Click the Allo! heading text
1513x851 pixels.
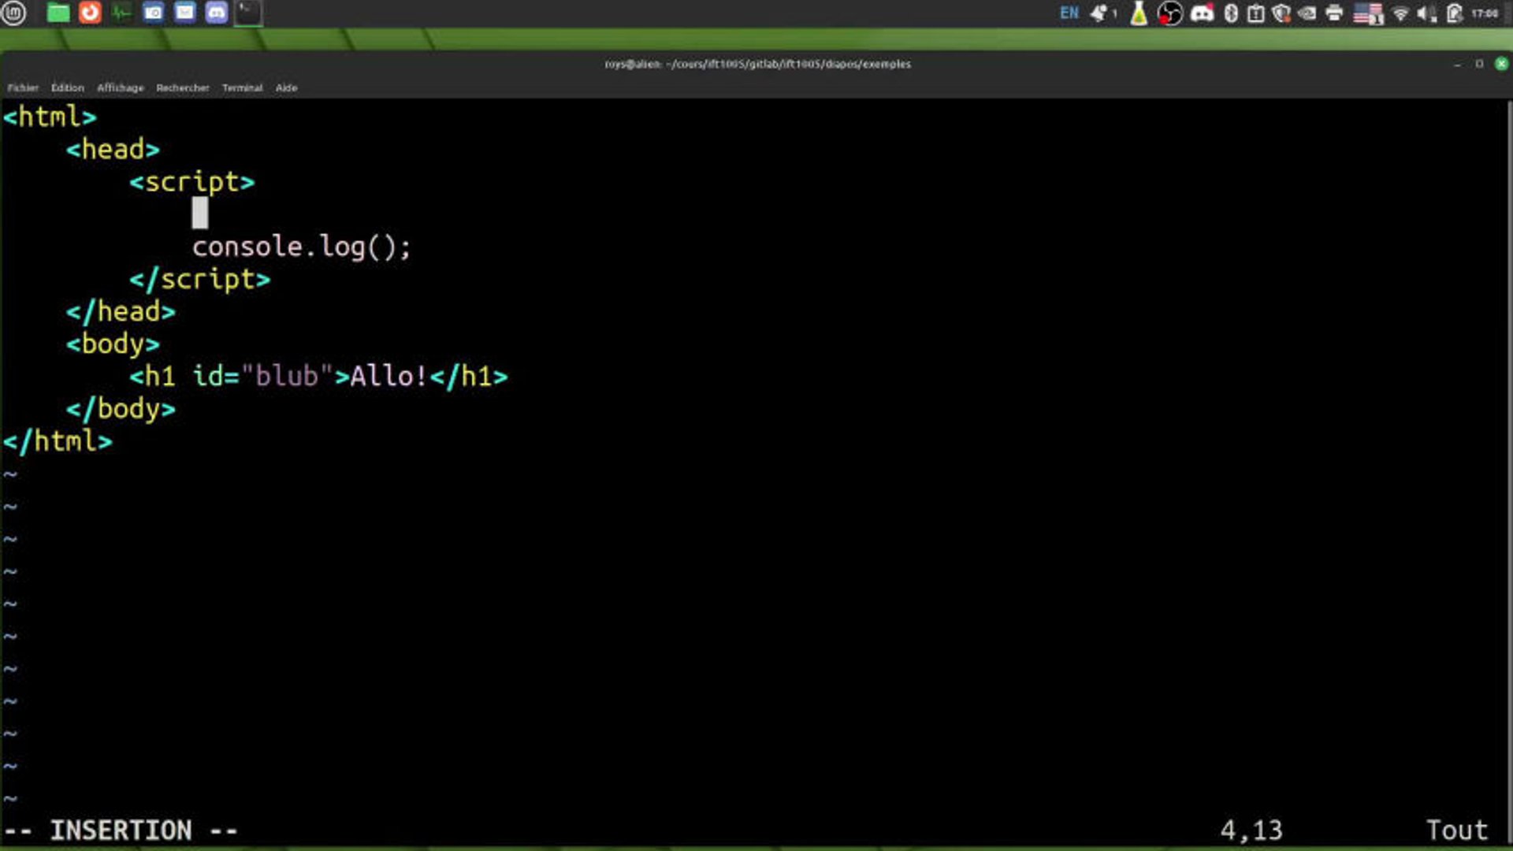388,376
